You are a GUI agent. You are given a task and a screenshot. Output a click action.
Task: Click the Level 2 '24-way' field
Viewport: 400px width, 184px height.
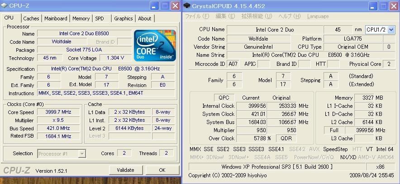pyautogui.click(x=163, y=129)
